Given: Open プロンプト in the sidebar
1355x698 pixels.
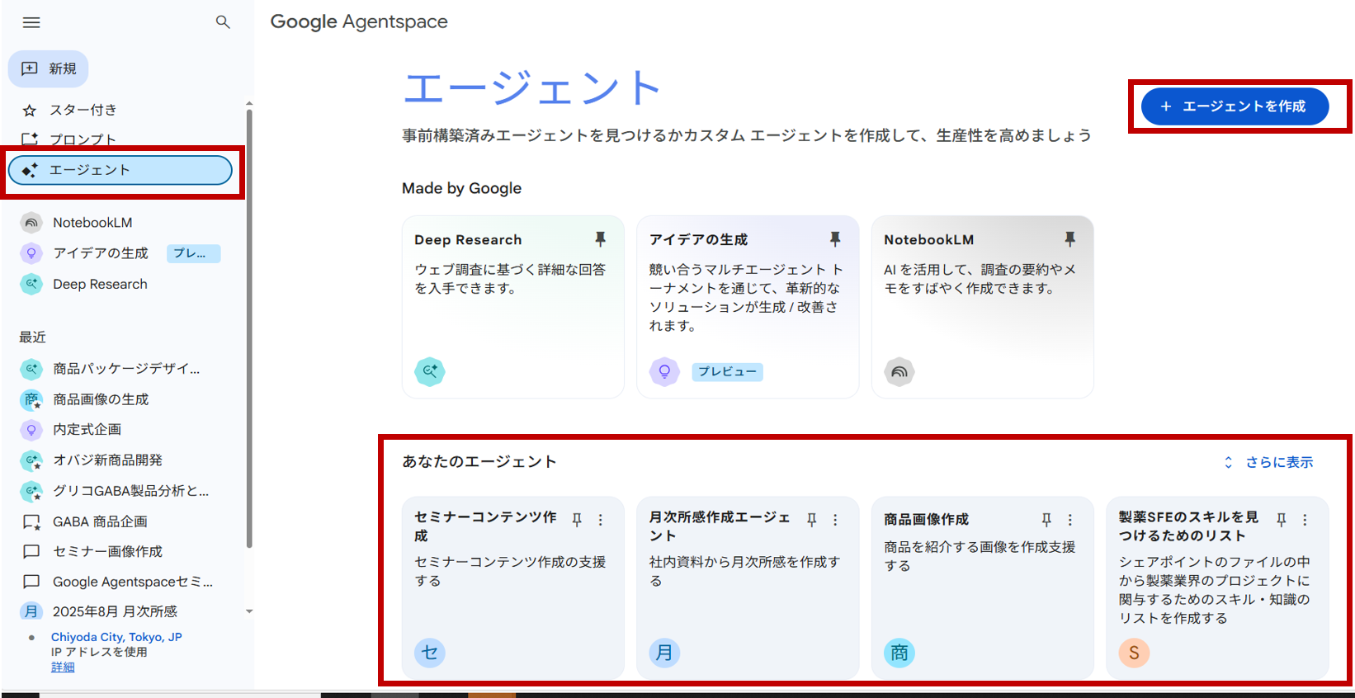Looking at the screenshot, I should pyautogui.click(x=83, y=139).
